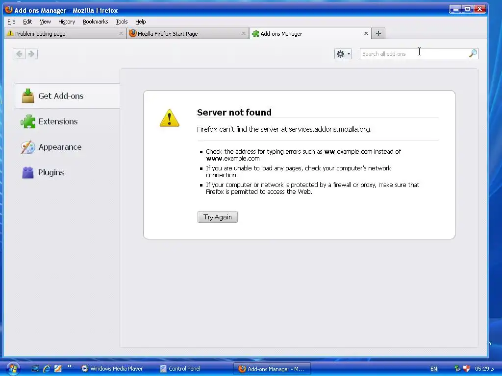Close the Add-ons Manager tab
Image resolution: width=502 pixels, height=376 pixels.
click(x=366, y=33)
